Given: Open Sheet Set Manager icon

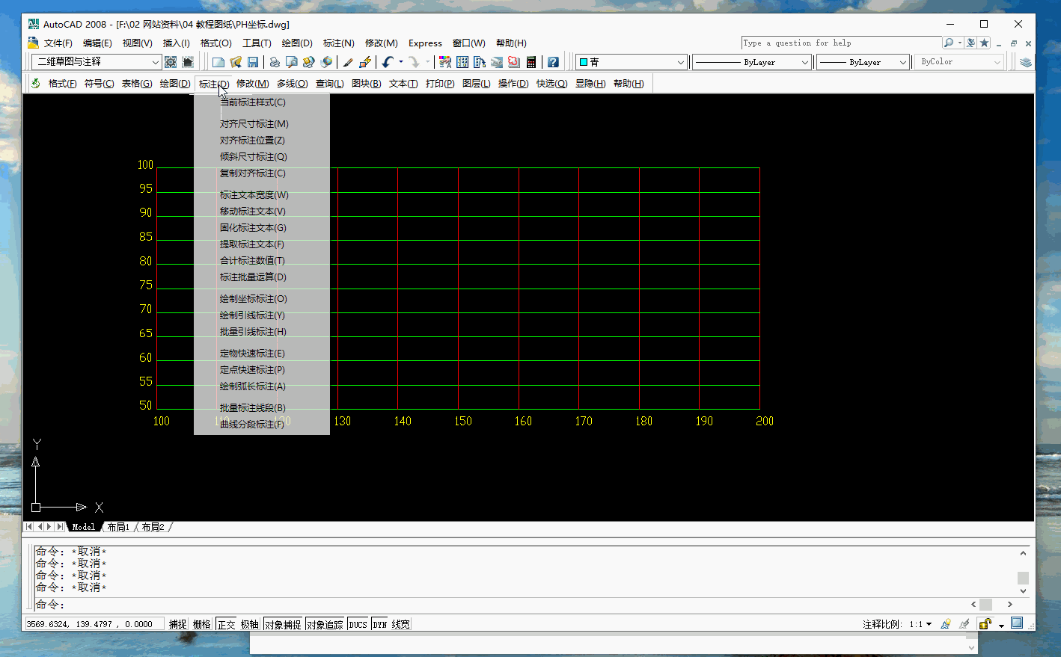Looking at the screenshot, I should click(497, 62).
